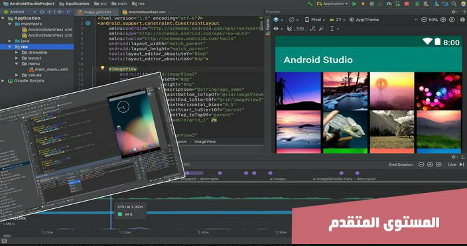This screenshot has height=246, width=467.
Task: Open the AVD Manager icon
Action: [x=426, y=4]
